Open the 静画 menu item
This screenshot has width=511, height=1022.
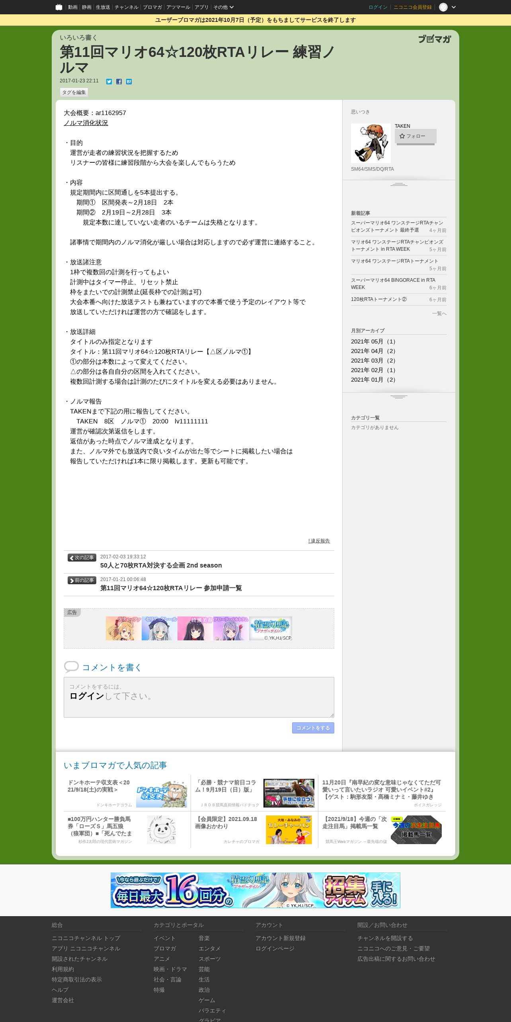pos(86,7)
